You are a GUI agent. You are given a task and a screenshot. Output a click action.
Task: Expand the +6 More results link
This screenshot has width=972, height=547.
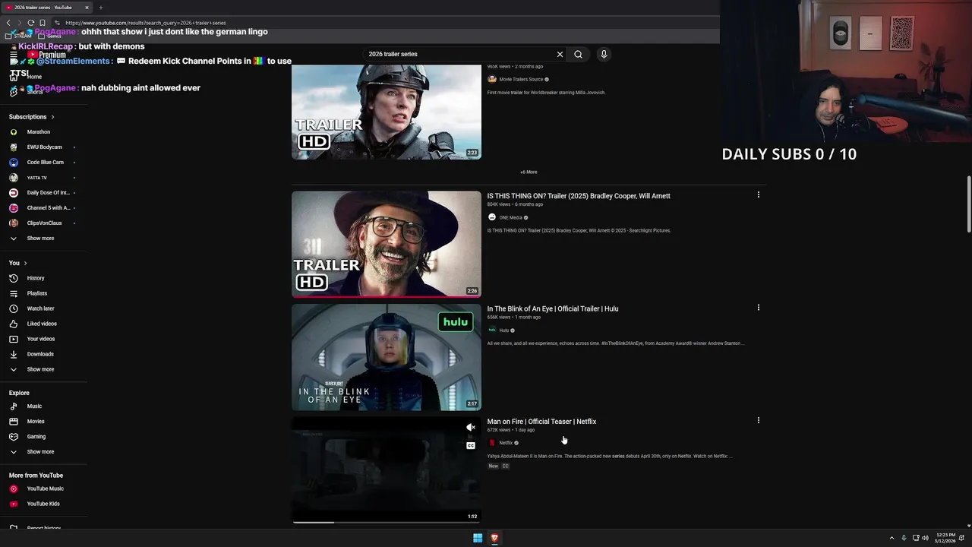pyautogui.click(x=529, y=172)
